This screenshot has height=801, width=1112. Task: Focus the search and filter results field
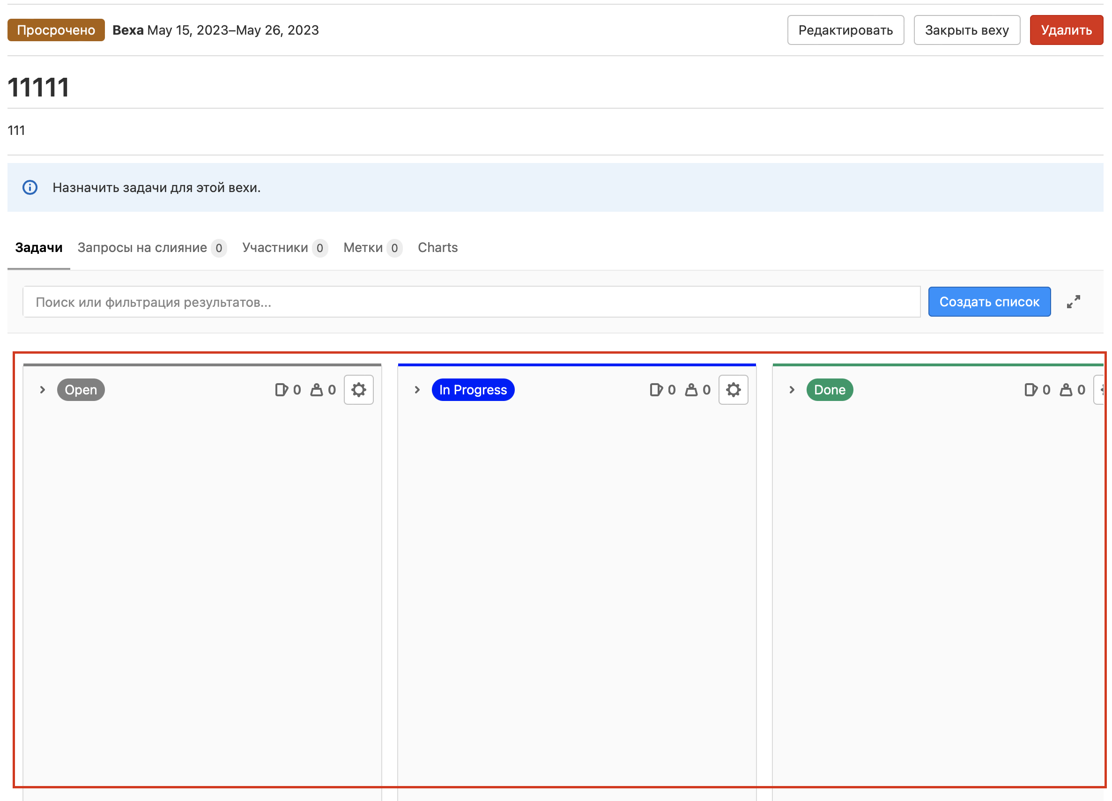(471, 302)
